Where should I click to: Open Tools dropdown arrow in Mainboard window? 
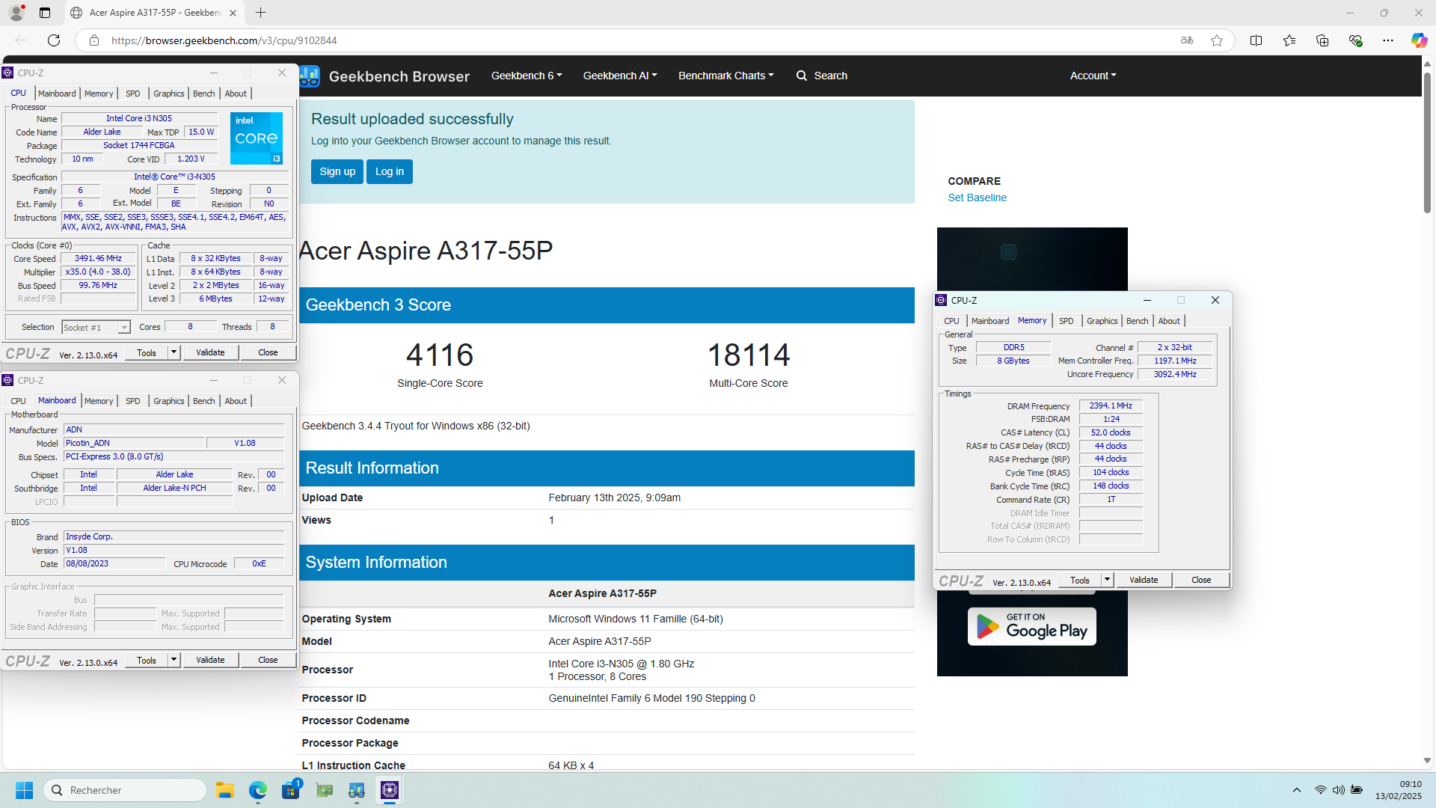[174, 660]
